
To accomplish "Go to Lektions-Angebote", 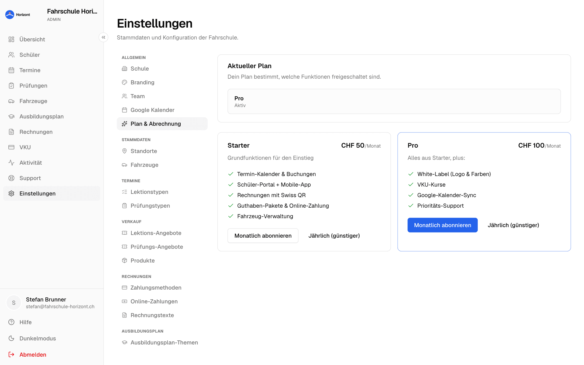I will click(162, 233).
